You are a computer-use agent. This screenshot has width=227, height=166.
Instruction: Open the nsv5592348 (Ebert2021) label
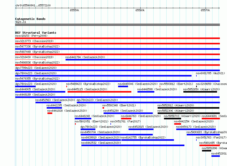119,105
